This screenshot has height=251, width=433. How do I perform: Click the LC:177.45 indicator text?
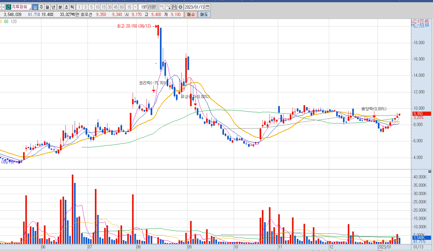(420, 21)
